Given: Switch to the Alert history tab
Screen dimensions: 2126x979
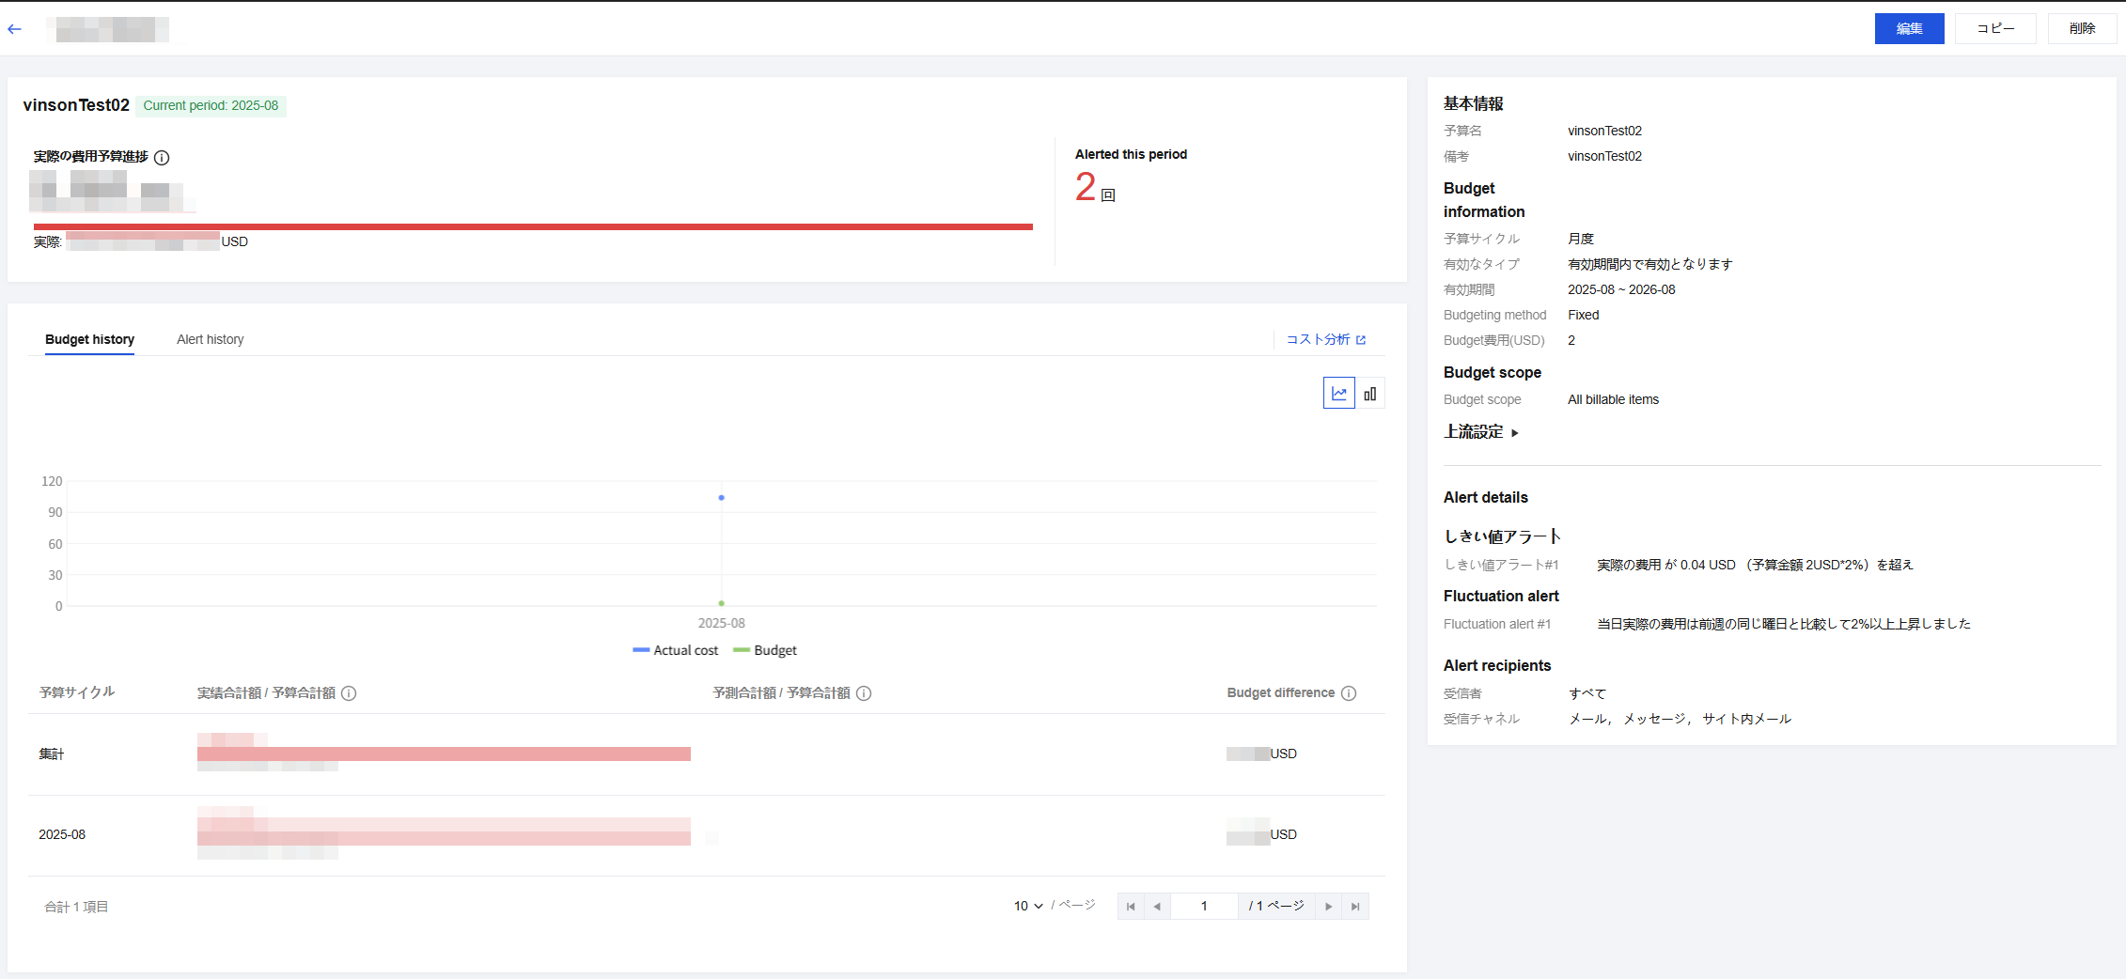Looking at the screenshot, I should (210, 339).
